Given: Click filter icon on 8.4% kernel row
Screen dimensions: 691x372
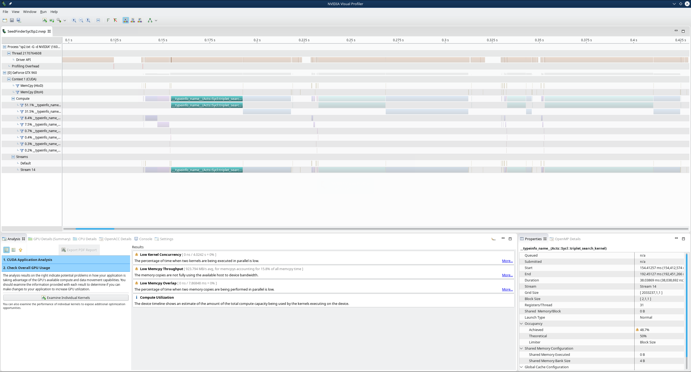Looking at the screenshot, I should (22, 118).
